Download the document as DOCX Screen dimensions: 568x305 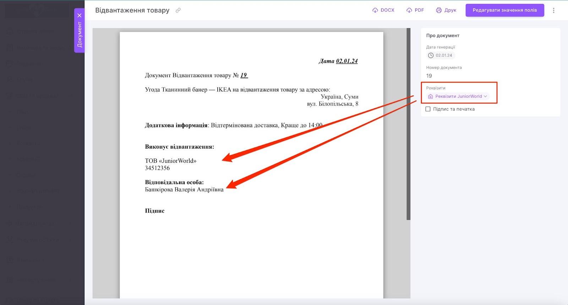pyautogui.click(x=383, y=10)
